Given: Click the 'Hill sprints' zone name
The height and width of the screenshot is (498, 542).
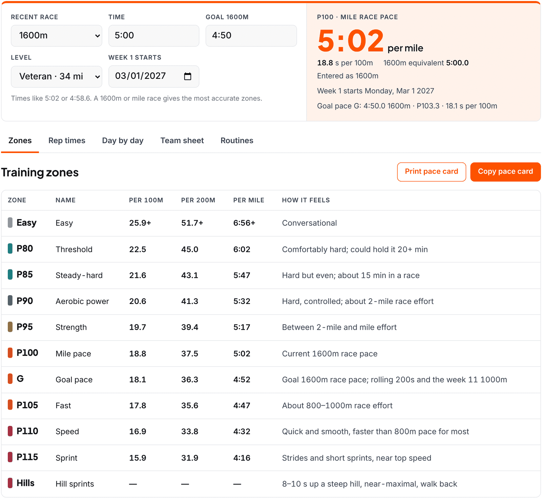Looking at the screenshot, I should point(75,484).
